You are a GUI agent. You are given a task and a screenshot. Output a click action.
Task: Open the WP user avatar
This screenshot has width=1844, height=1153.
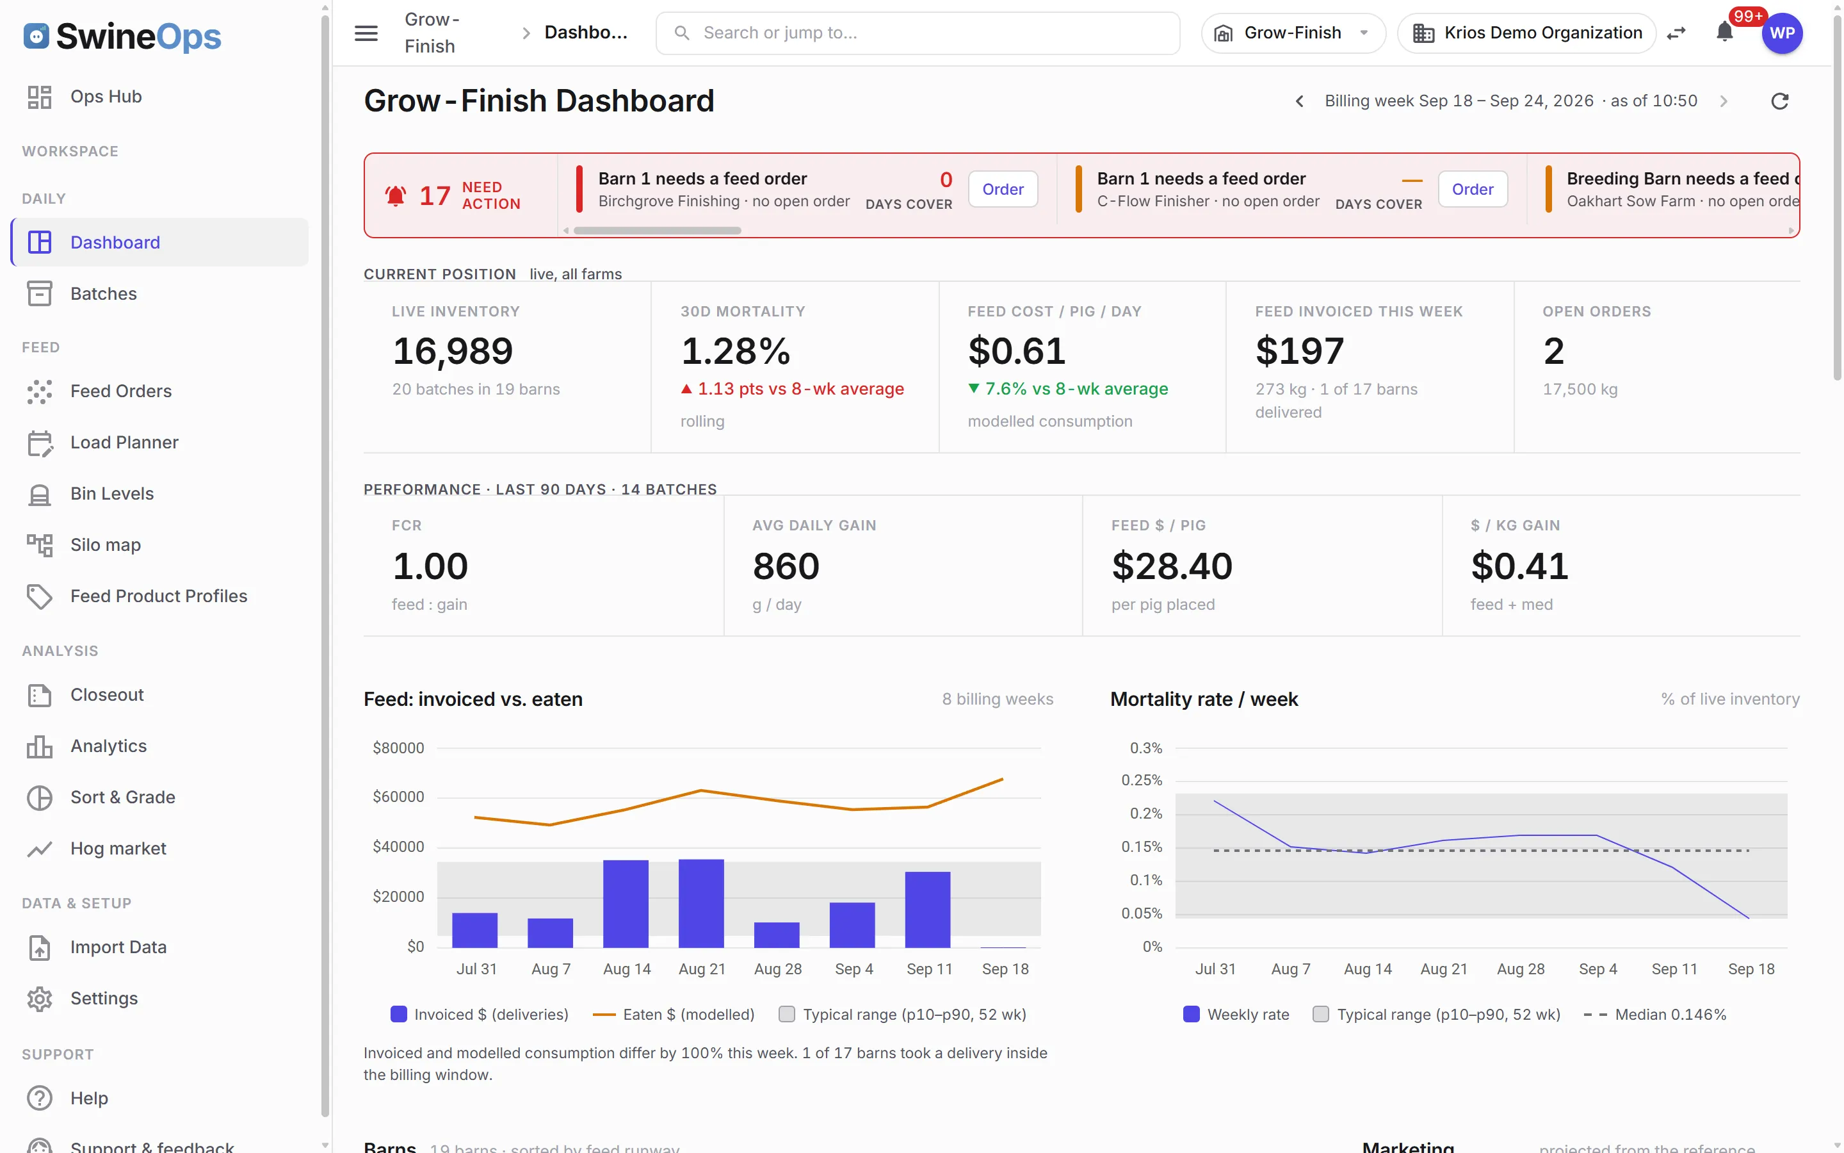(x=1781, y=33)
